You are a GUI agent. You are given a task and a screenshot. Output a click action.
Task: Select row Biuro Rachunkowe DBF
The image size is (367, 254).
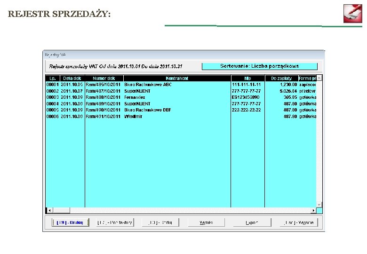tap(181, 110)
